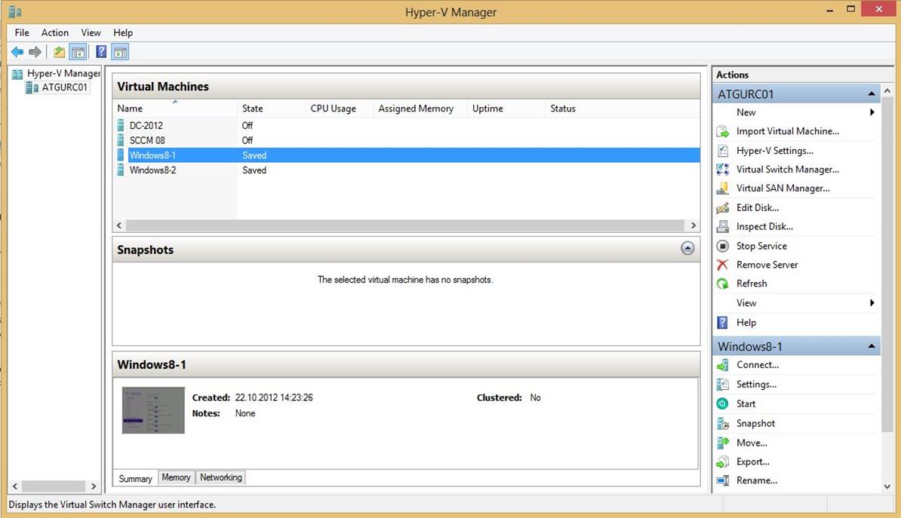Viewport: 901px width, 518px height.
Task: Click the Snapshot action icon
Action: (x=722, y=424)
